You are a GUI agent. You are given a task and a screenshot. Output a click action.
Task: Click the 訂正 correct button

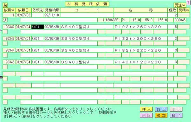161,109
